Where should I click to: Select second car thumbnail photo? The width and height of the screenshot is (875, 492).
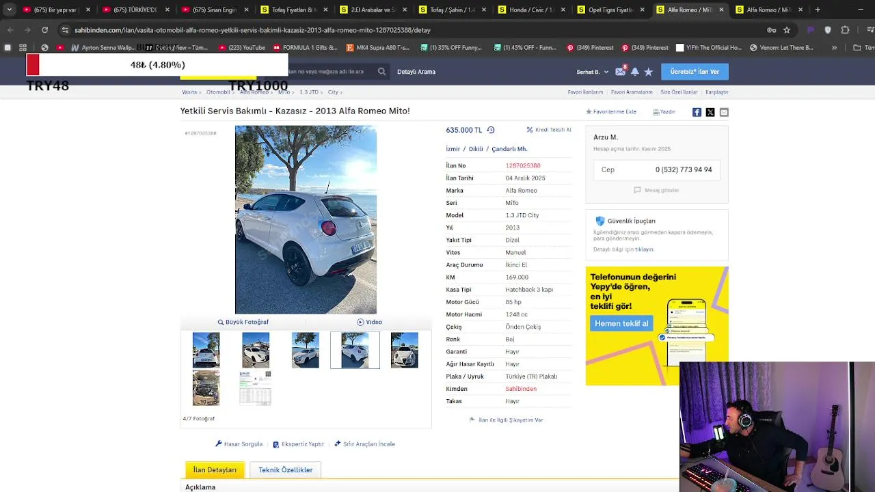point(256,350)
